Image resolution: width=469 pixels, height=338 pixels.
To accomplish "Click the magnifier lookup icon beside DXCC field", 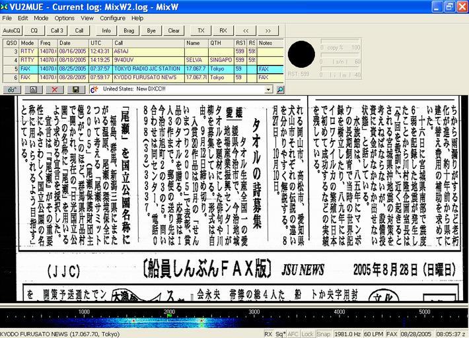I will [x=278, y=89].
